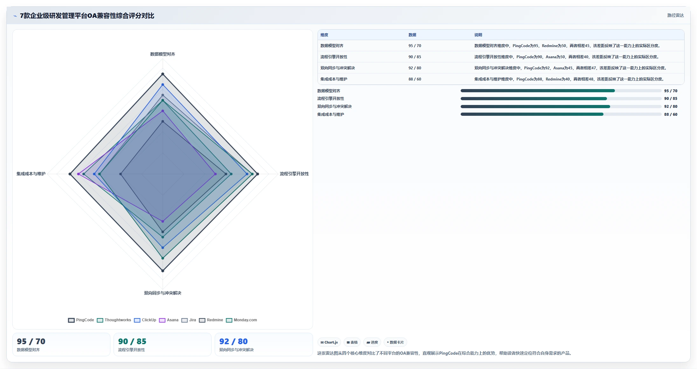
Task: Click the radar axis label 集成成本与维护
Action: pos(31,174)
